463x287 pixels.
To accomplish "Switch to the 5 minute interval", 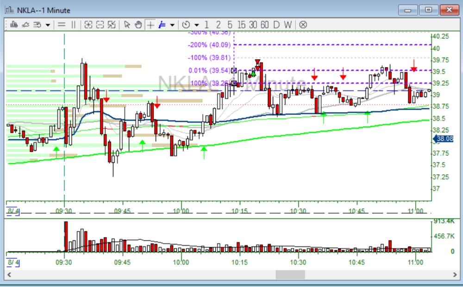I will point(230,25).
